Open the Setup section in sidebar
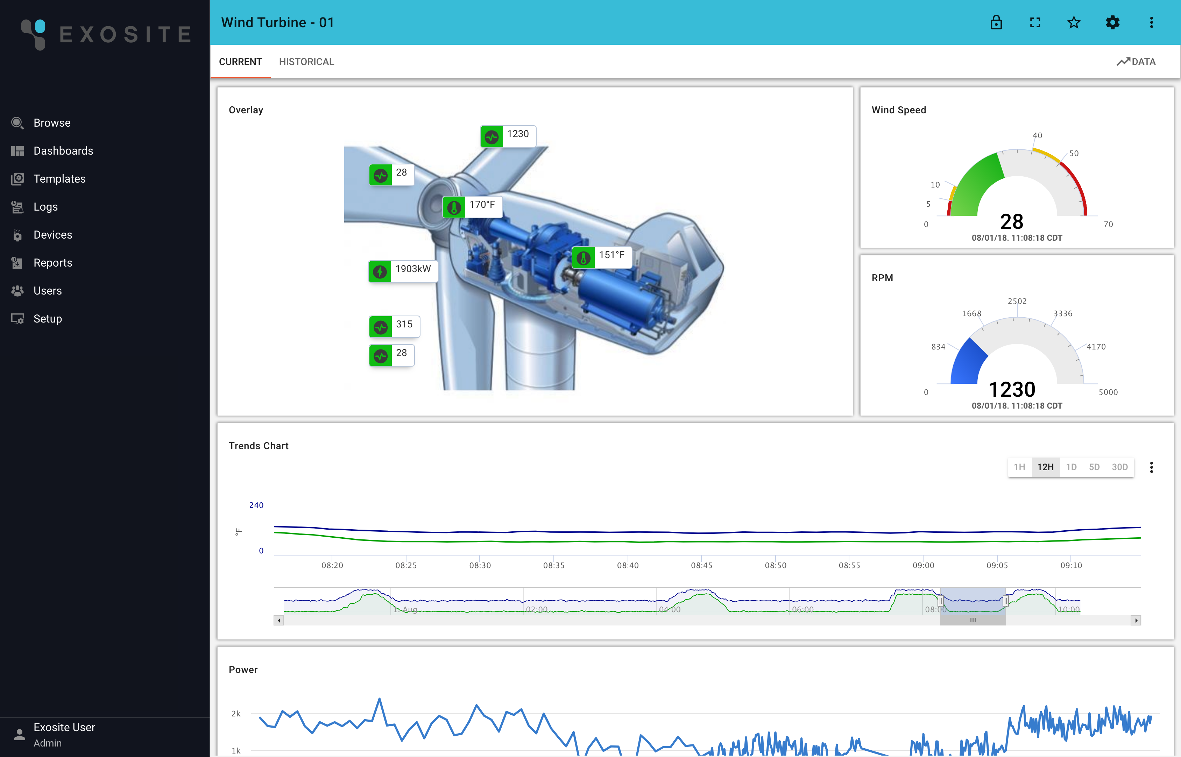The image size is (1181, 757). pos(48,319)
